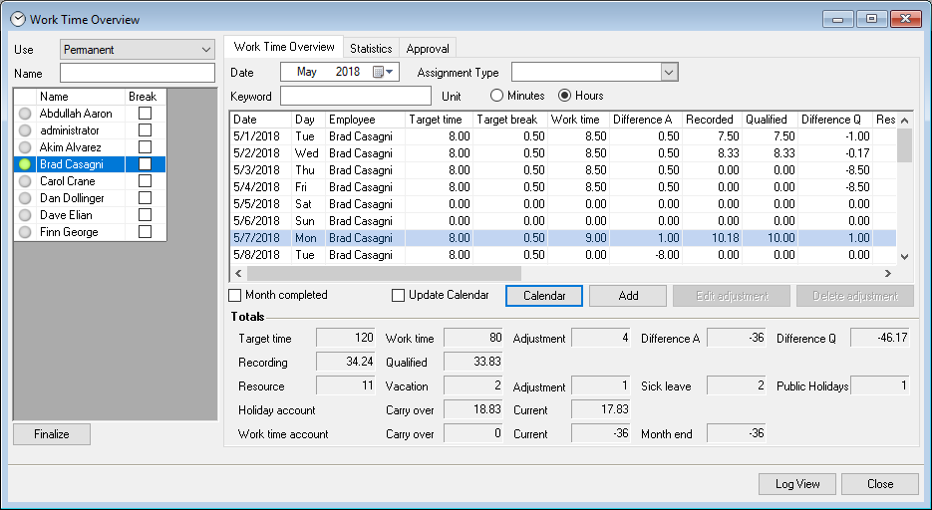Image resolution: width=932 pixels, height=510 pixels.
Task: Open the Approval tab
Action: [429, 48]
